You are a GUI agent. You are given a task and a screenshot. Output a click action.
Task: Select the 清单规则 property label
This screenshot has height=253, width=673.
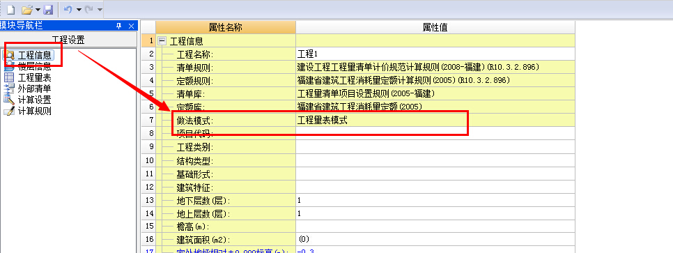tap(195, 68)
